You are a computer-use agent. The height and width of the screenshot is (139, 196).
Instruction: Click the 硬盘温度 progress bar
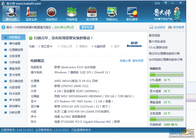coord(166,97)
